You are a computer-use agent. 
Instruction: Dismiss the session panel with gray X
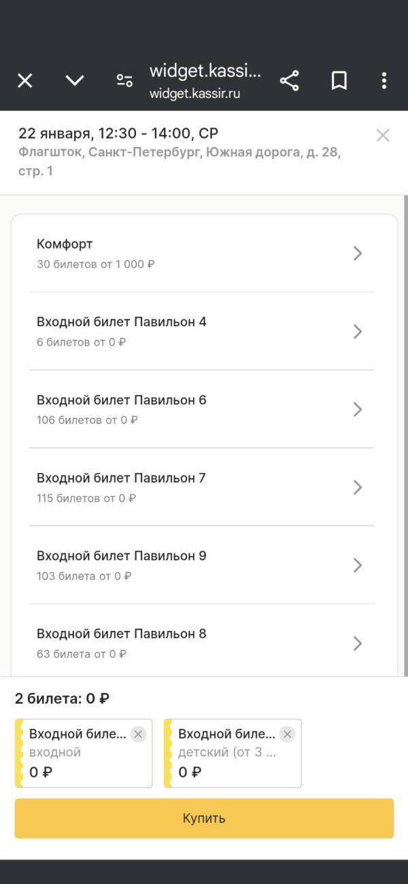[x=383, y=135]
